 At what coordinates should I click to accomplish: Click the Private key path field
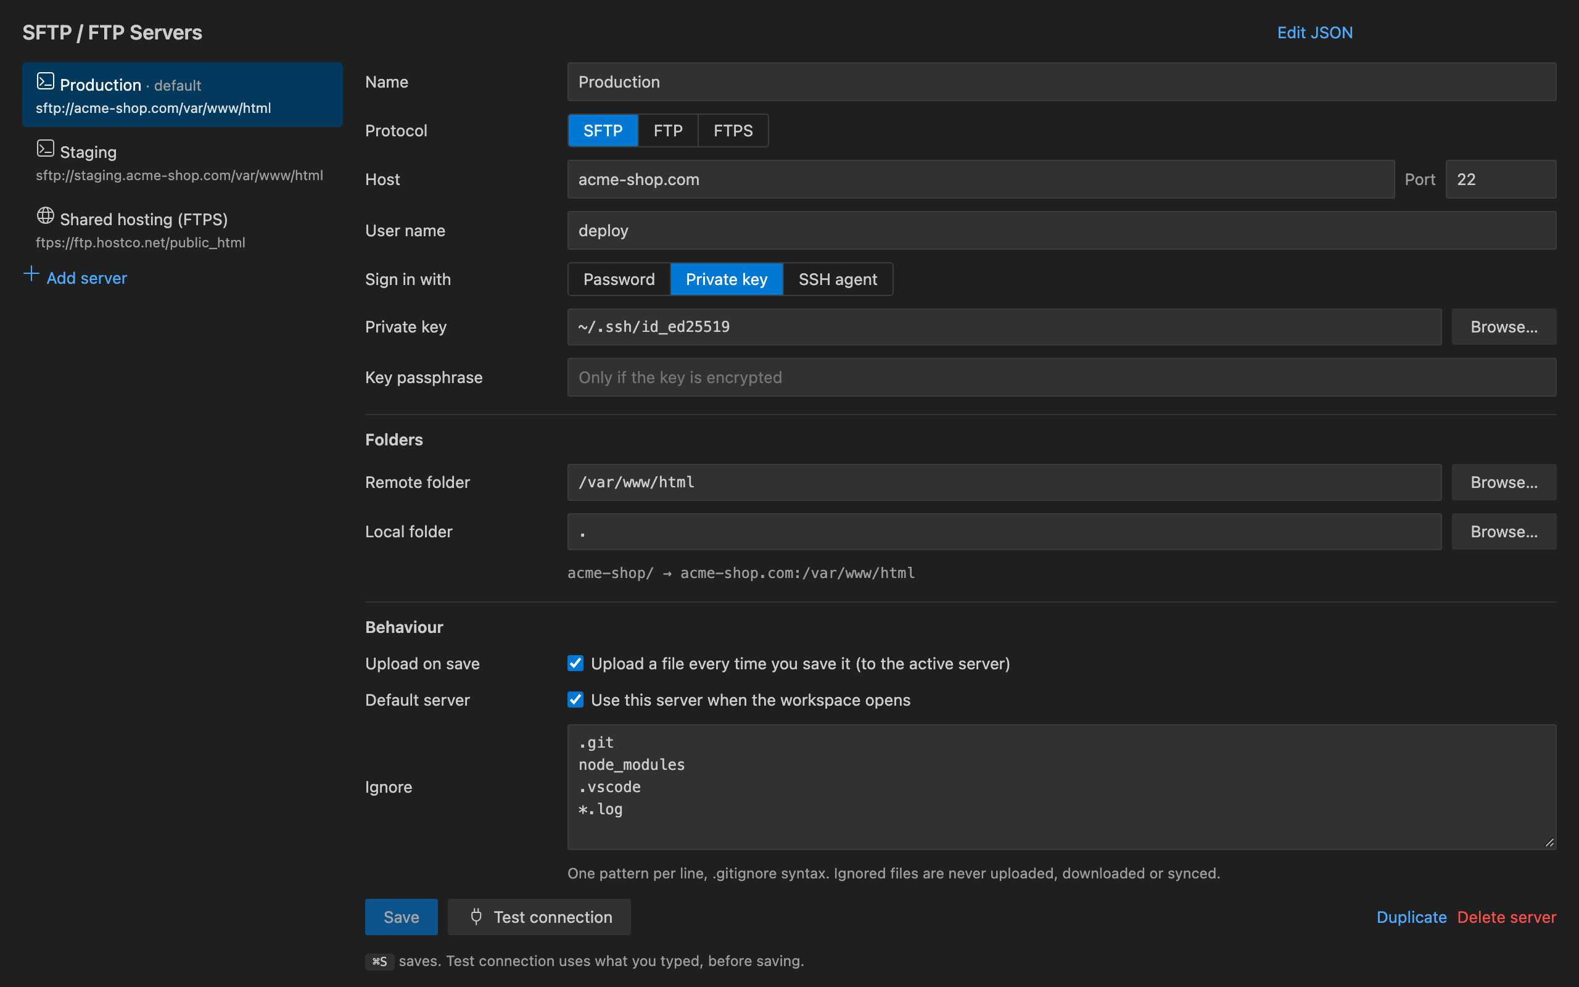tap(1004, 327)
